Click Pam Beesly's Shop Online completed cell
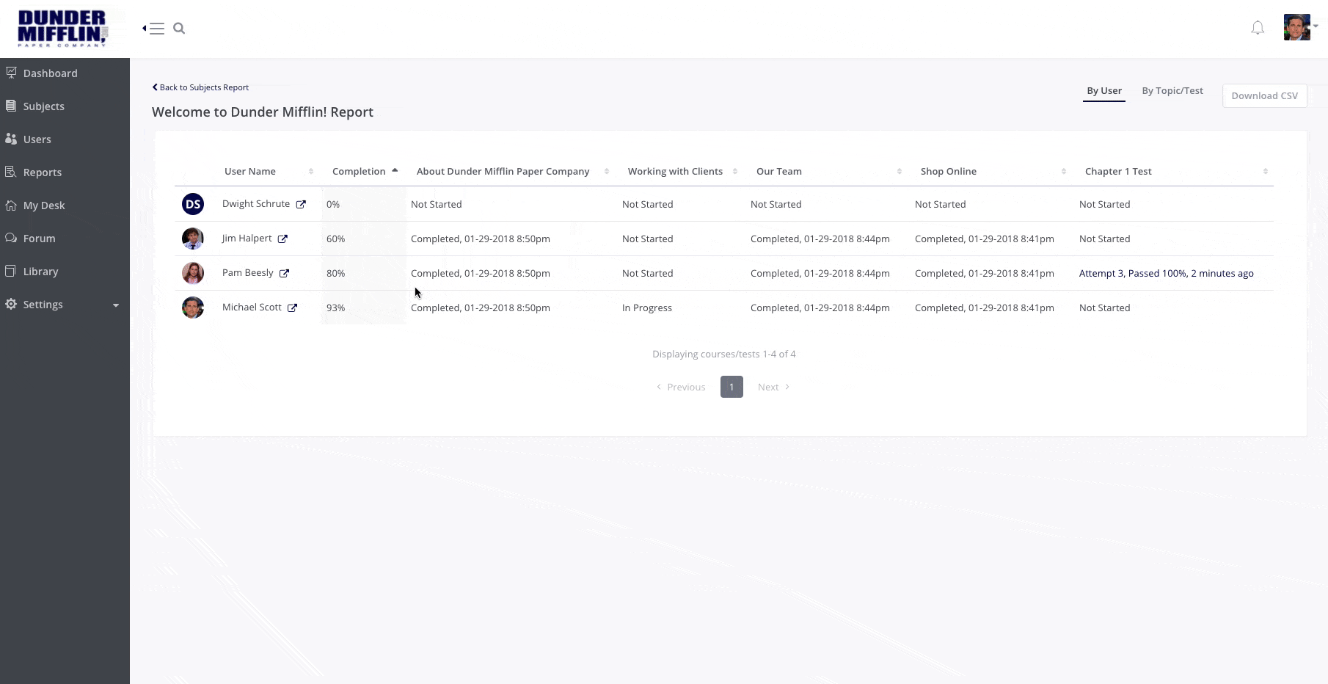 (985, 274)
